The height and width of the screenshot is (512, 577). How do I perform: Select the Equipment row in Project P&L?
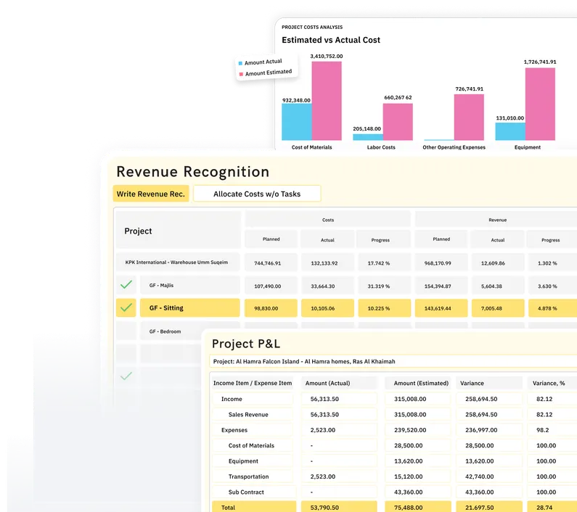253,461
